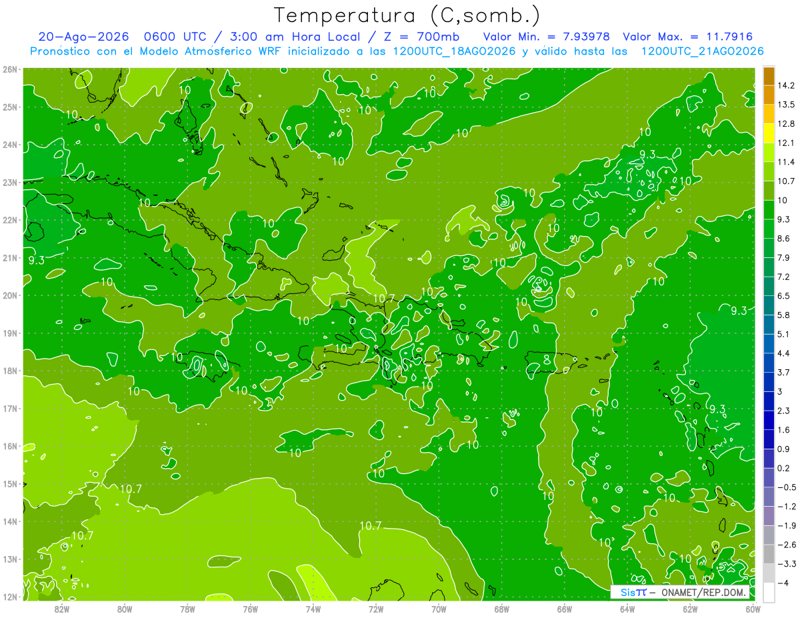Click the "74W" longitude label
800x618 pixels.
tap(313, 609)
